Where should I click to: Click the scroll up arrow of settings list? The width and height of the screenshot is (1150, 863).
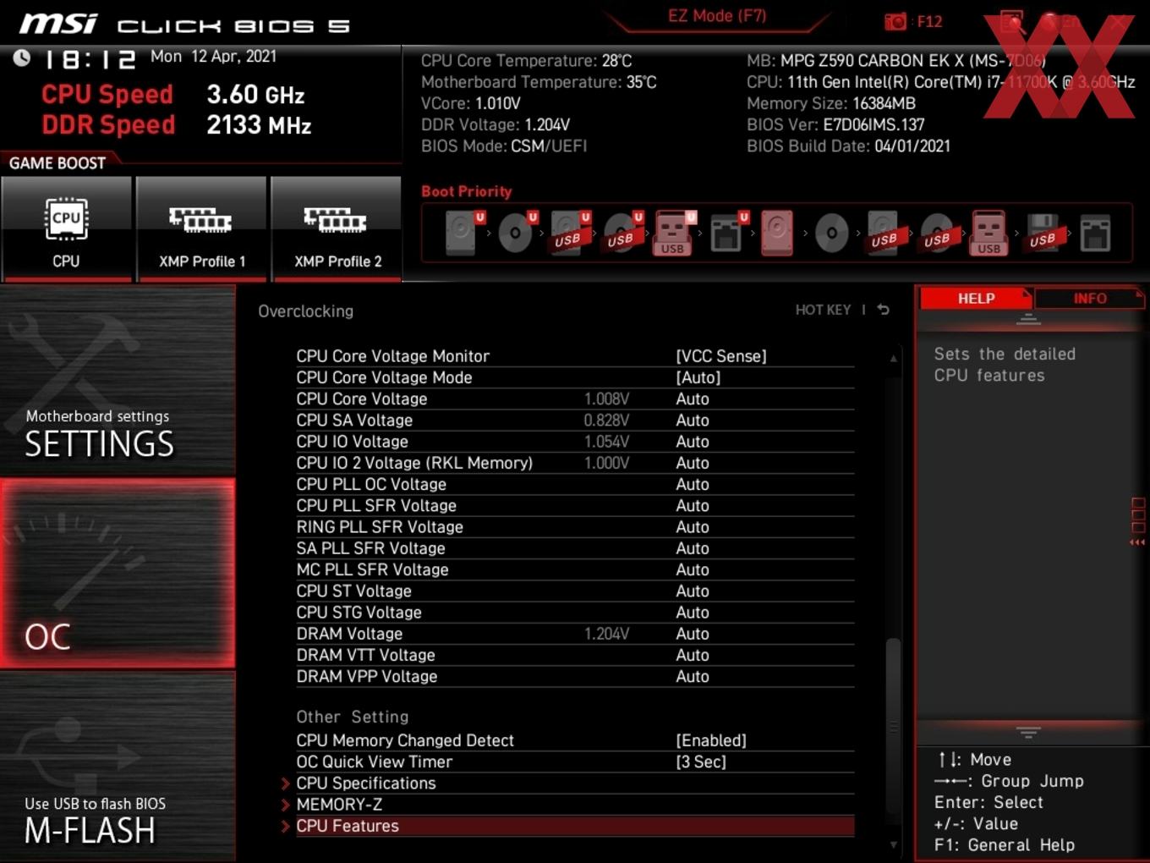click(893, 359)
